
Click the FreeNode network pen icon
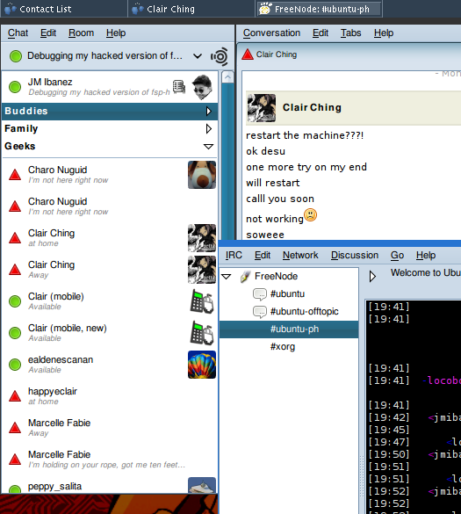245,277
